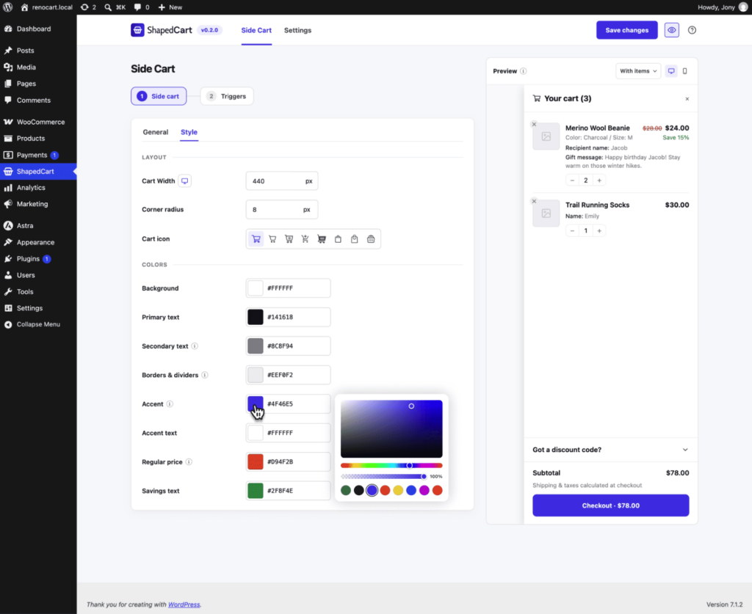Choose the second outlined cart icon
This screenshot has width=752, height=614.
tap(272, 239)
